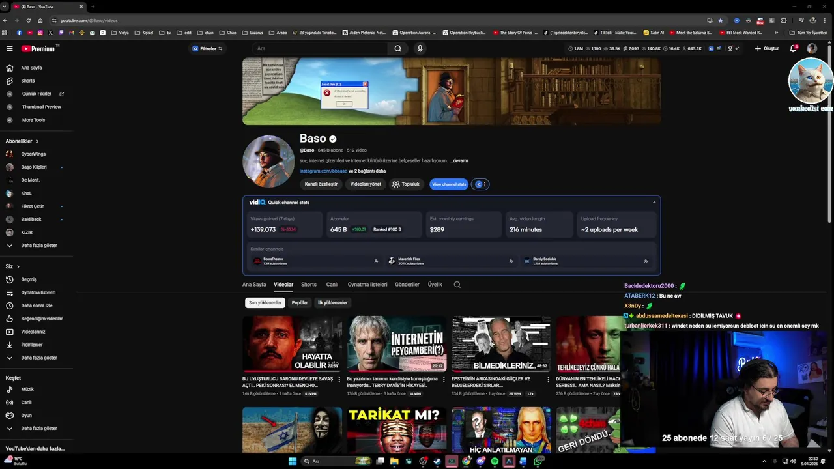Switch to Üyelik tab

coord(435,285)
